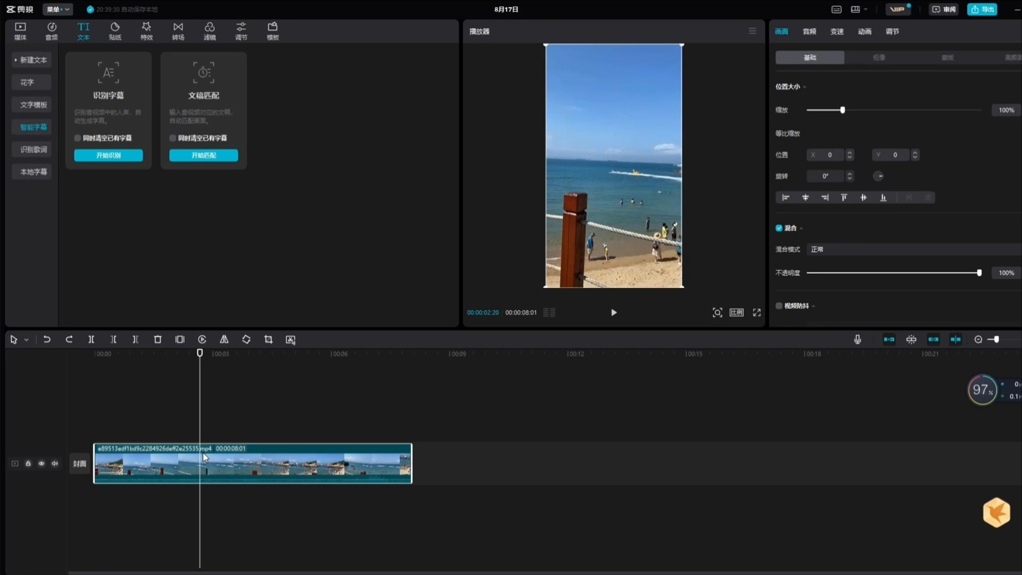Split clip at playhead with split tool
The height and width of the screenshot is (575, 1022).
[x=91, y=339]
